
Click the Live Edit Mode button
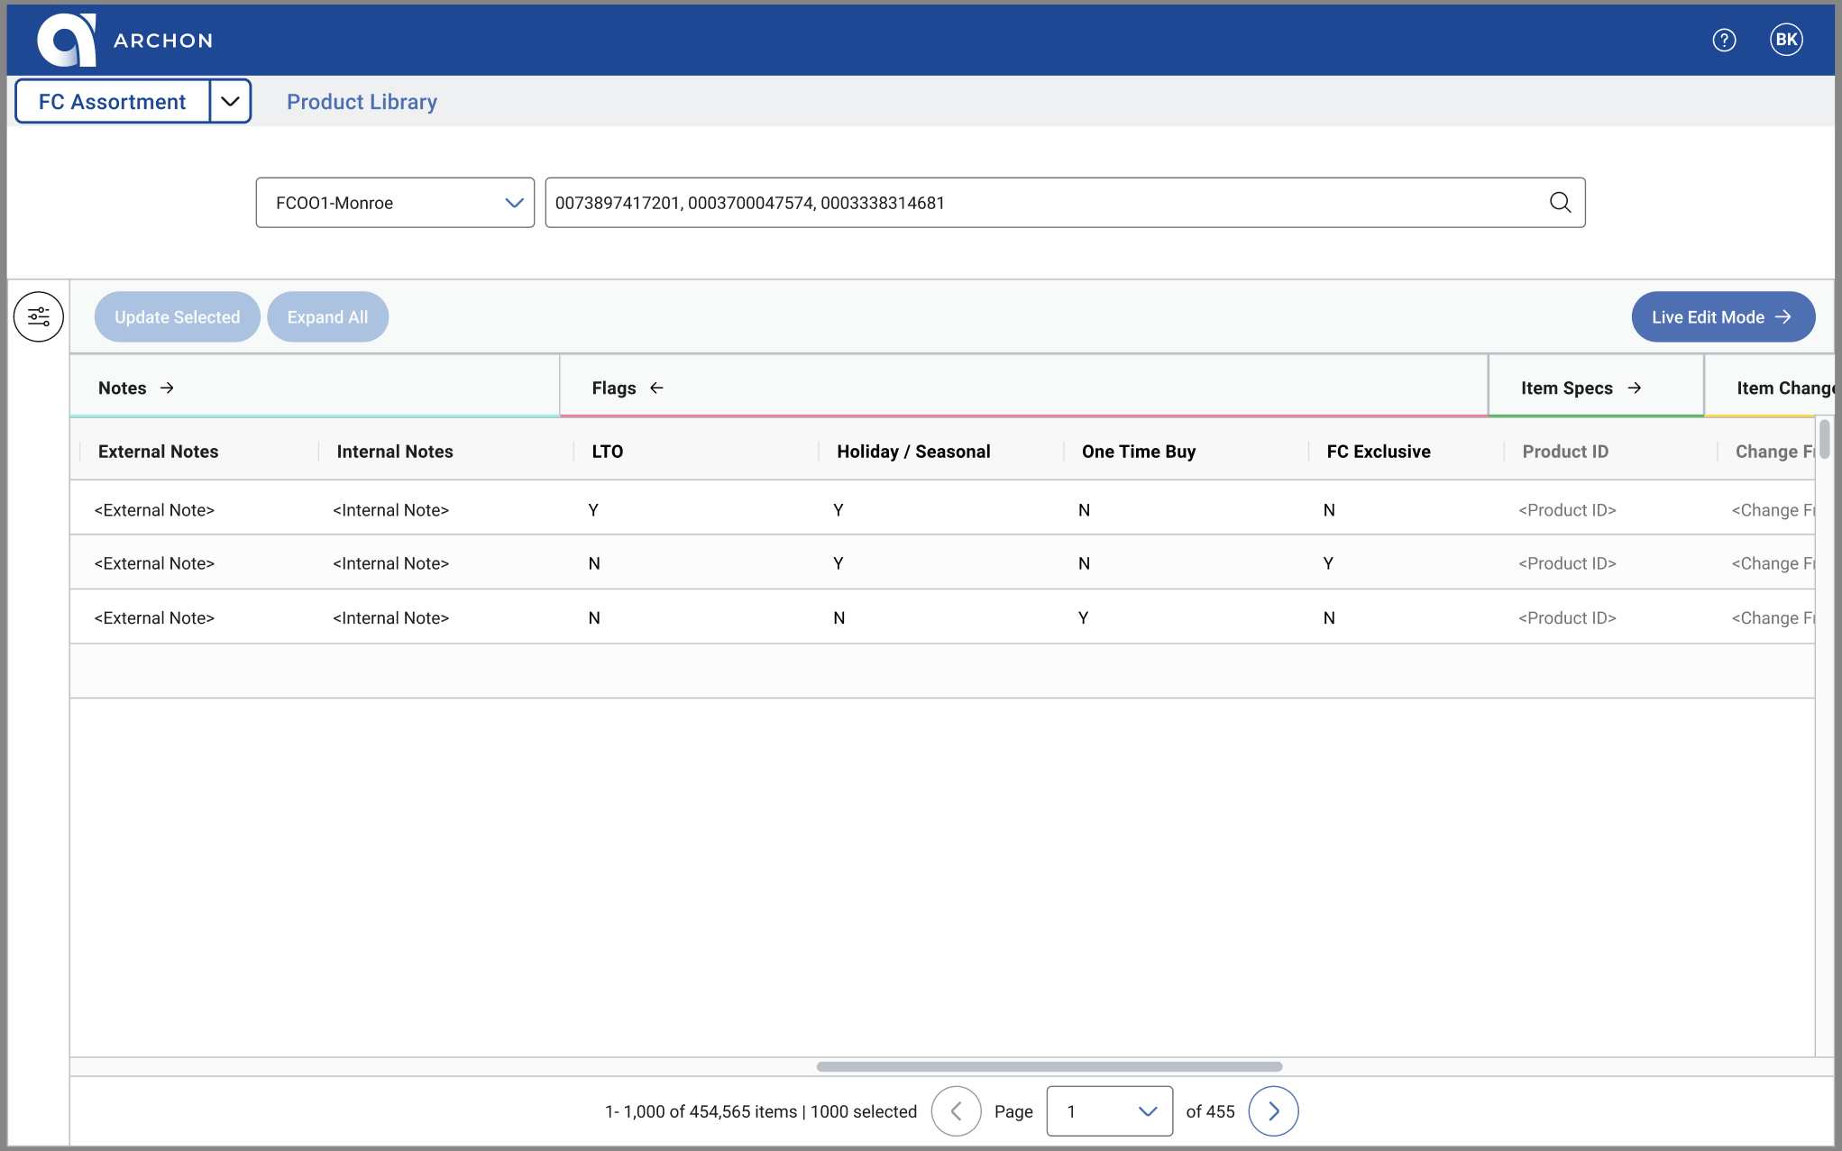[1722, 317]
